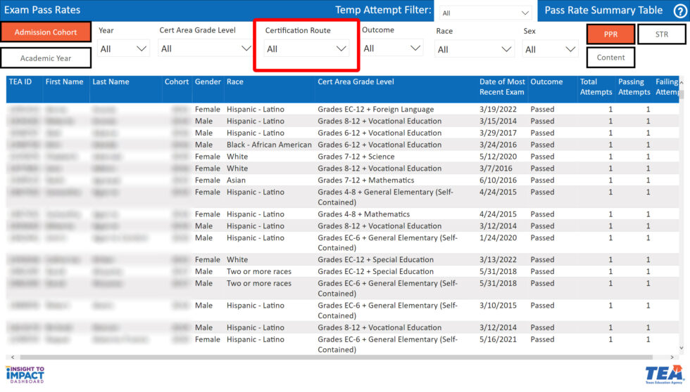Sort by the Cohort column header
690x392 pixels.
coord(177,81)
